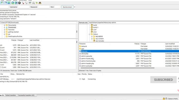Screen dimensions: 179x100
Task: Focus the Port input field
Action: tap(57, 7)
